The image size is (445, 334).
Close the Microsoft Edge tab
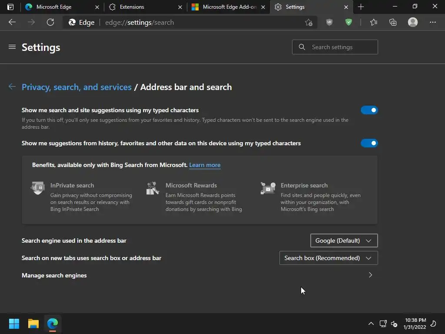click(97, 7)
